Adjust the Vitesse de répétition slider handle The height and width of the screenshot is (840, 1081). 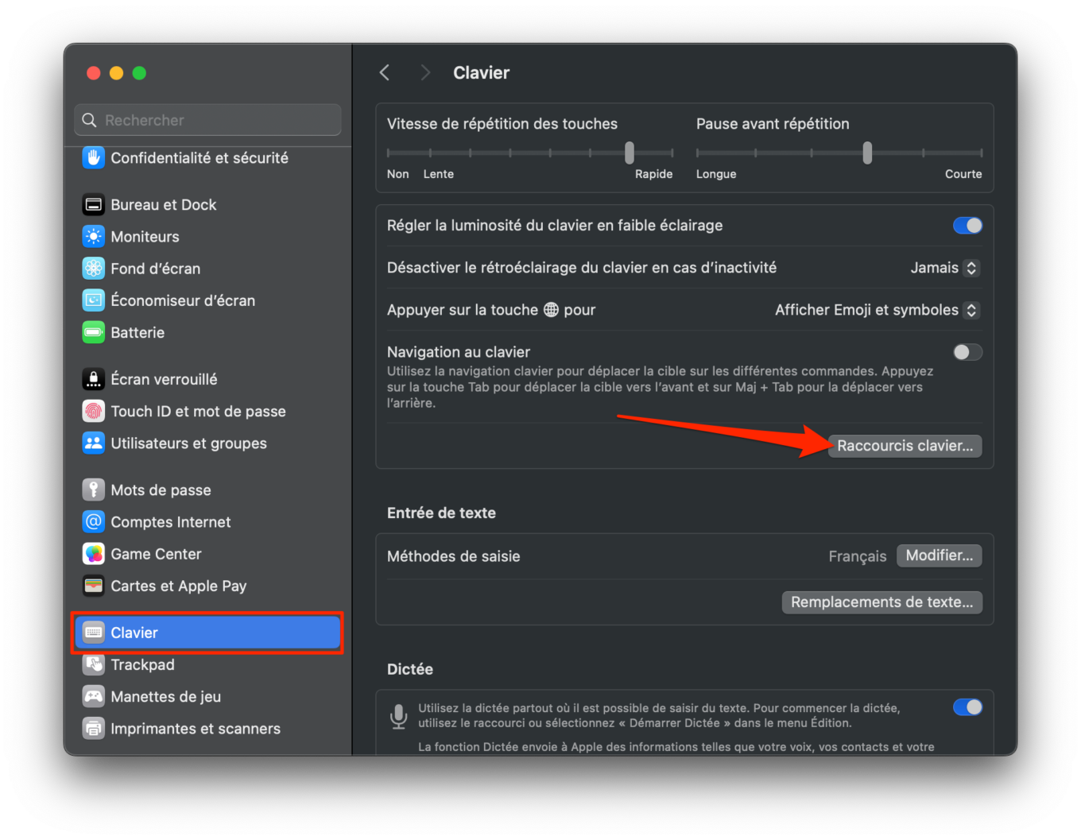coord(630,153)
